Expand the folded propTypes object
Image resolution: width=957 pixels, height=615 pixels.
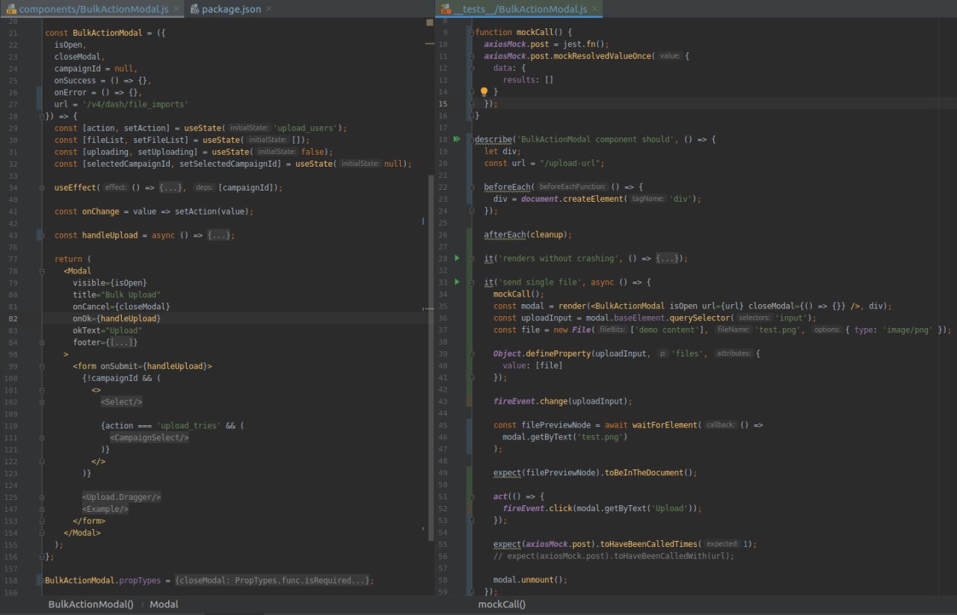273,581
